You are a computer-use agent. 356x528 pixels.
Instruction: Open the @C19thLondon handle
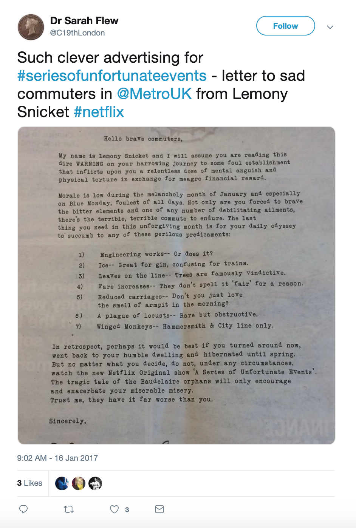point(77,33)
